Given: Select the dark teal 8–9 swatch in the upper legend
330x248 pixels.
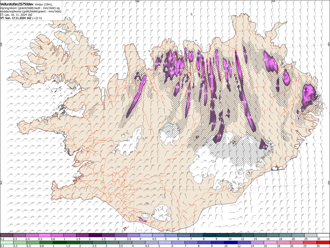Looking at the screenshot, I should click(209, 235).
